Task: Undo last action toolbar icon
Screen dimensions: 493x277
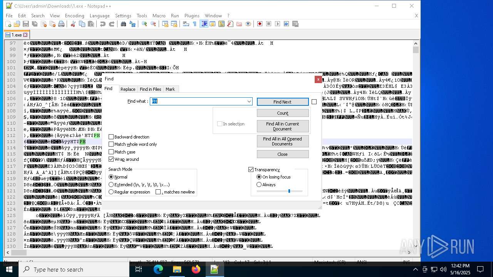Action: point(103,24)
